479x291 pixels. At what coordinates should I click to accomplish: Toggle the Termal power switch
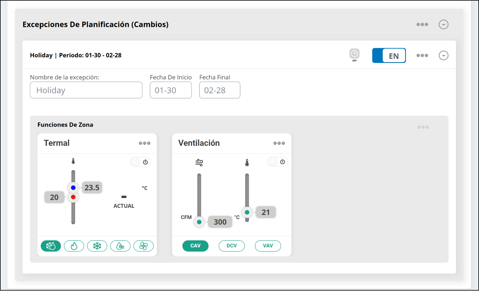140,162
